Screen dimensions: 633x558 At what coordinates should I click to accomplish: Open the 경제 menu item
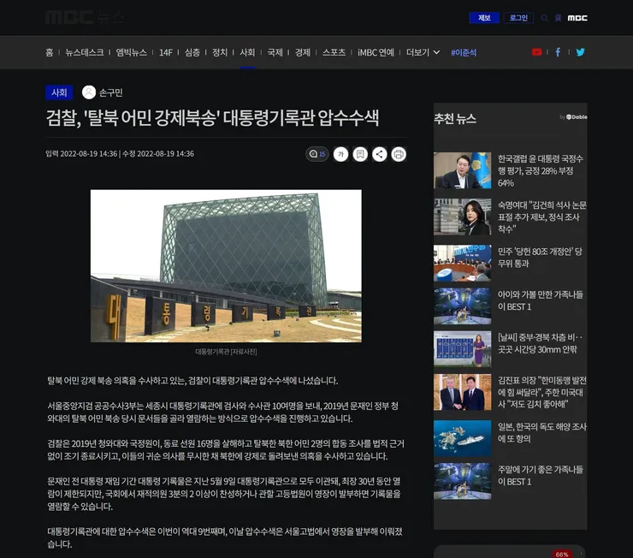click(x=302, y=52)
